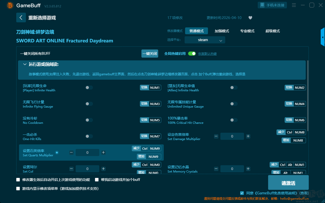This screenshot has height=203, width=325.
Task: Click the NUM1 hotkey button
Action: pyautogui.click(x=151, y=88)
